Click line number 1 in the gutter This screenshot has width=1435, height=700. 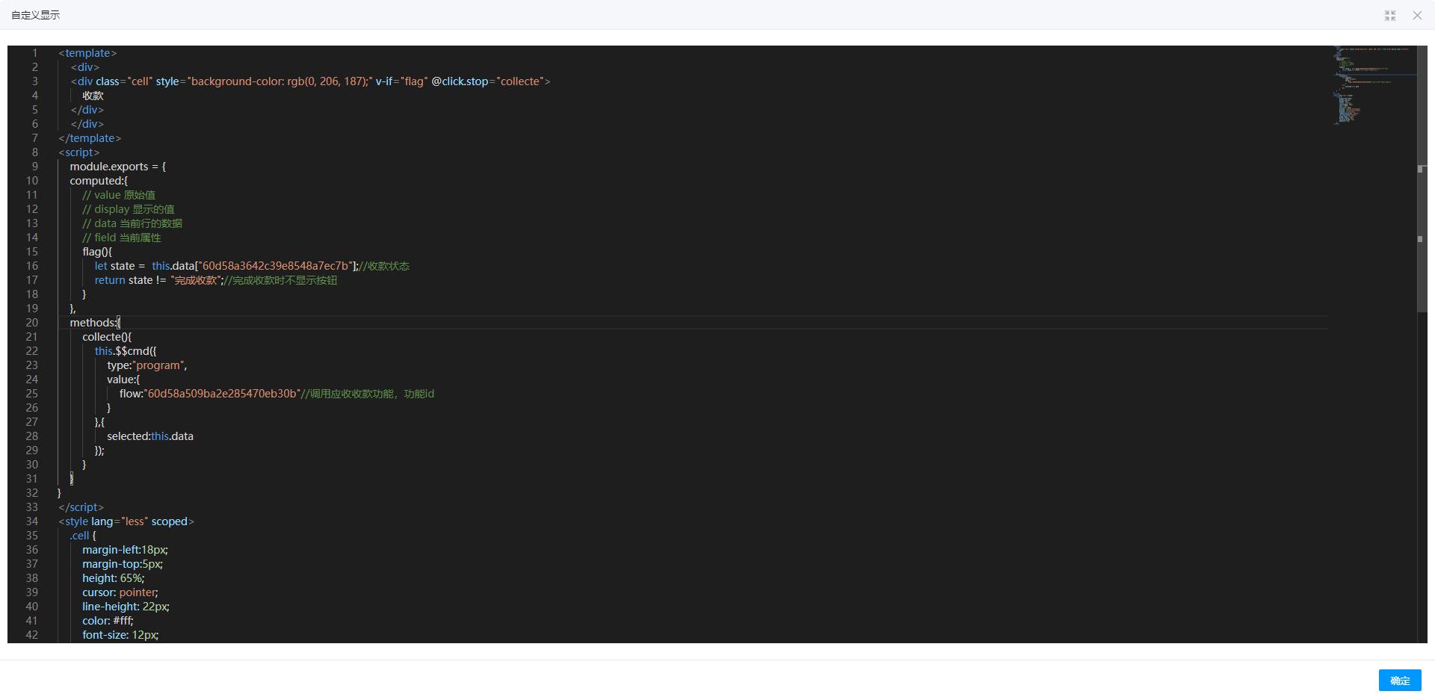coord(34,53)
